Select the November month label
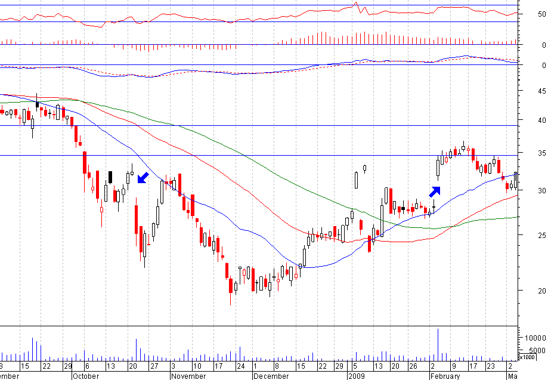The height and width of the screenshot is (380, 548). pos(188,376)
